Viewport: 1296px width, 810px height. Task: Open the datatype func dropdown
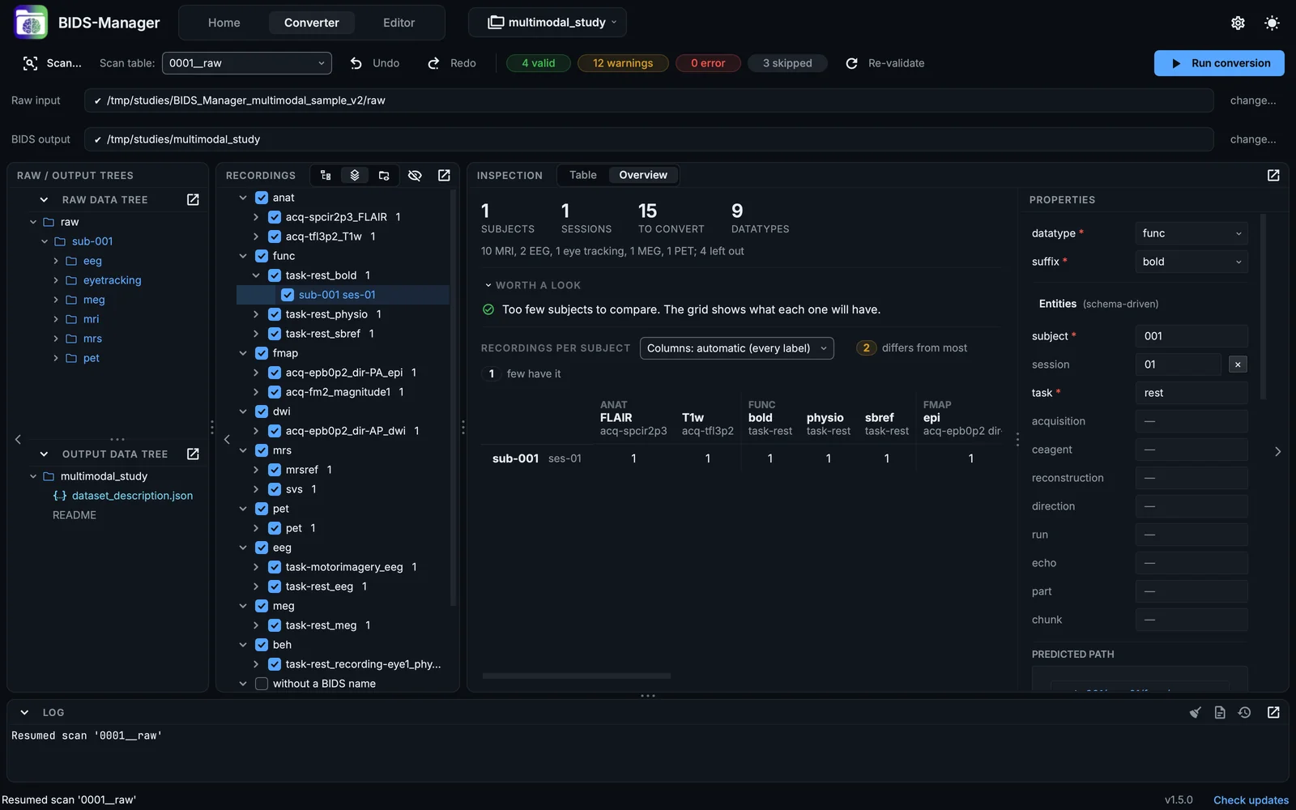(x=1192, y=233)
